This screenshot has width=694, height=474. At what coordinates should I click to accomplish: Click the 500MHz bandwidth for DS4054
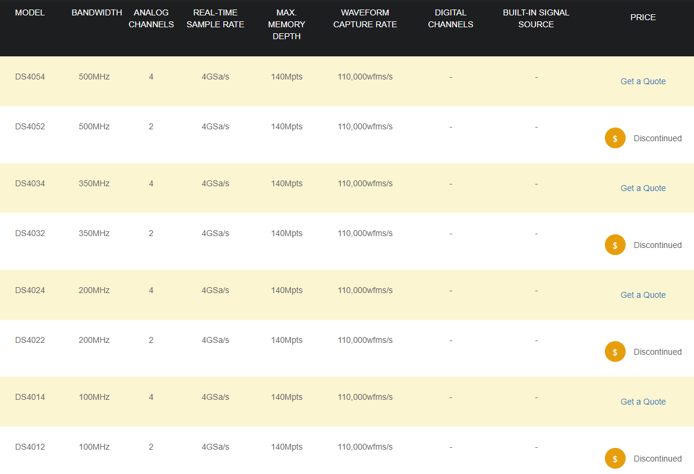[94, 77]
